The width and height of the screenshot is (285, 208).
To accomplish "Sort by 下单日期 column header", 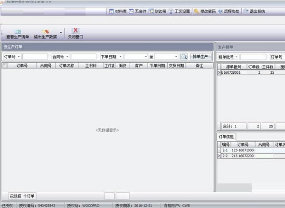I will 157,66.
